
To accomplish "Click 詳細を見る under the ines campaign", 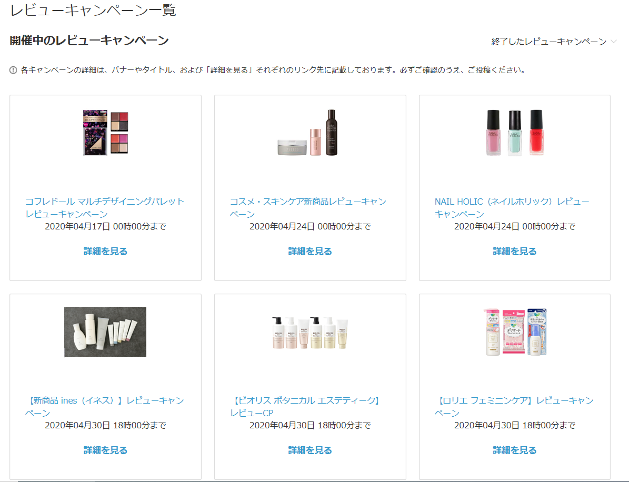I will pos(105,450).
